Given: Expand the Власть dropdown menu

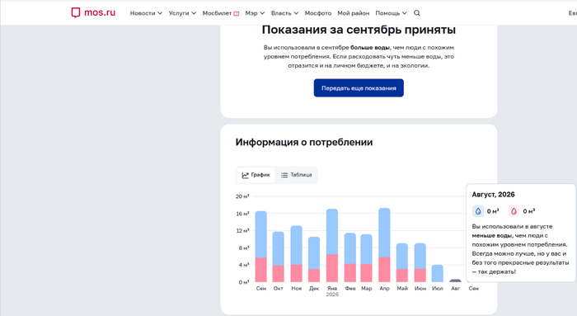Looking at the screenshot, I should click(285, 13).
